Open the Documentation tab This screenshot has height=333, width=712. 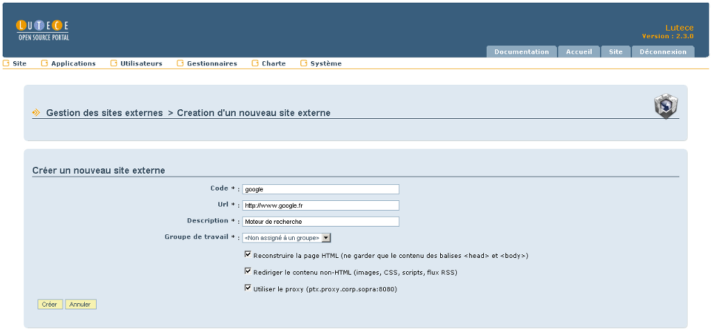(x=521, y=51)
